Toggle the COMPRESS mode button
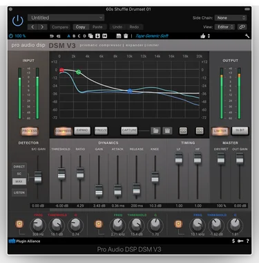259x263 pixels. 63,131
